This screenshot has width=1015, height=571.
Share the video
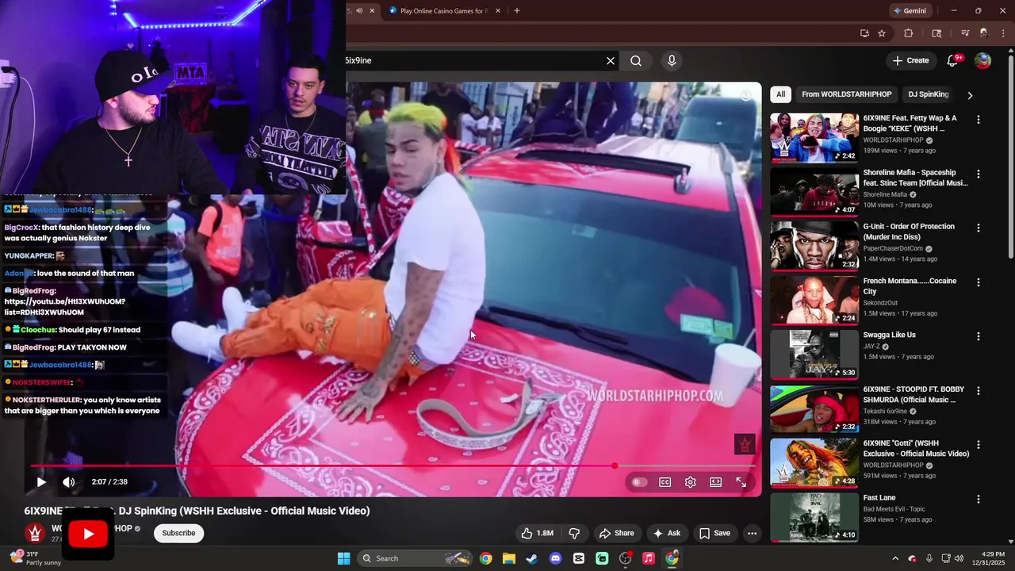[x=616, y=533]
